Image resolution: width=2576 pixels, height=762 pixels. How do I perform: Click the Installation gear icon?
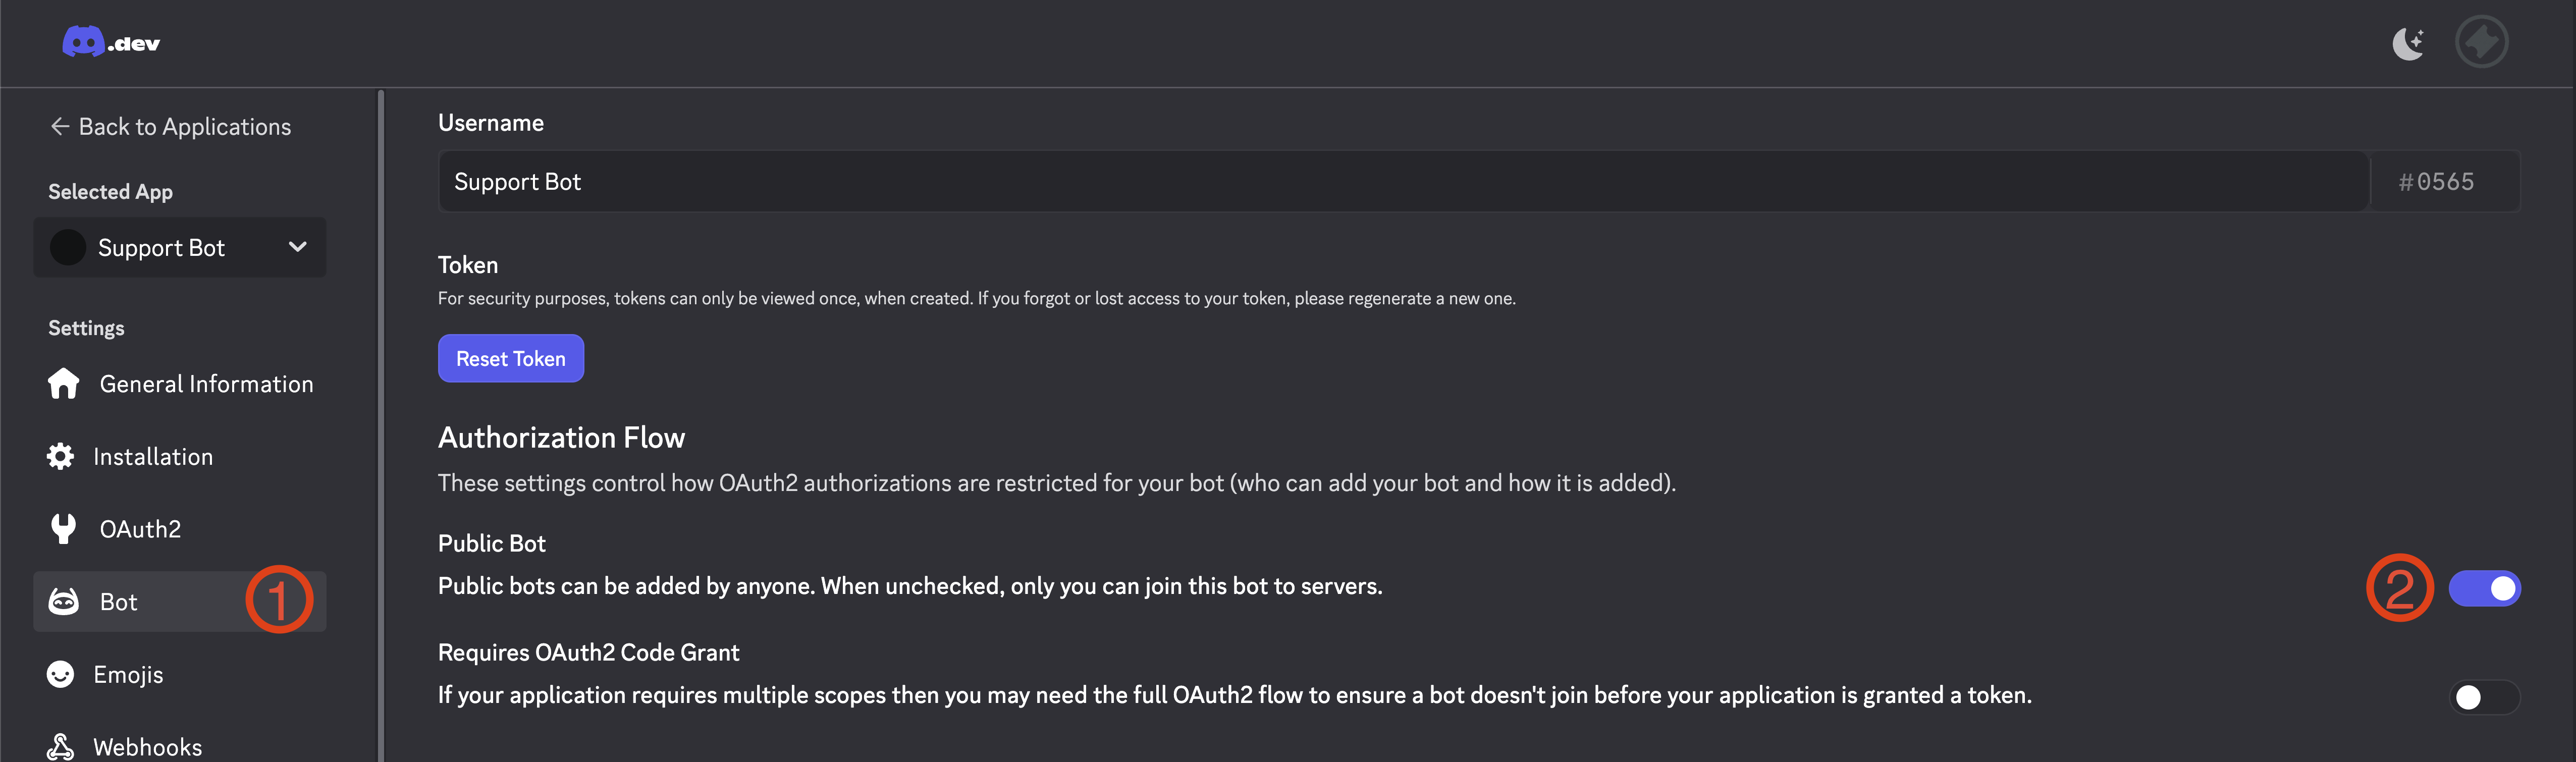coord(60,456)
